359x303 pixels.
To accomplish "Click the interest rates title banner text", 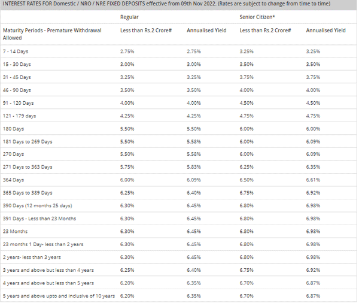I will click(x=174, y=4).
